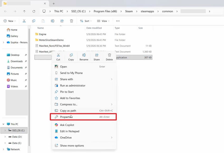Collapse the This PC tree node

3,124
